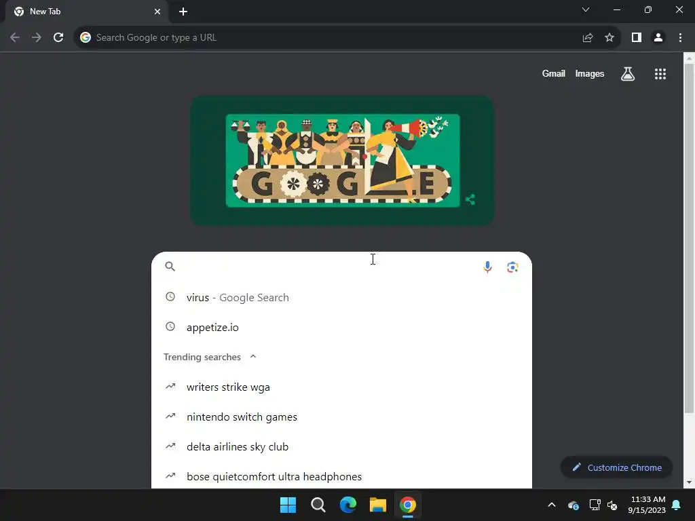
Task: Click the clock icon beside 'virus' suggestion
Action: pos(170,297)
